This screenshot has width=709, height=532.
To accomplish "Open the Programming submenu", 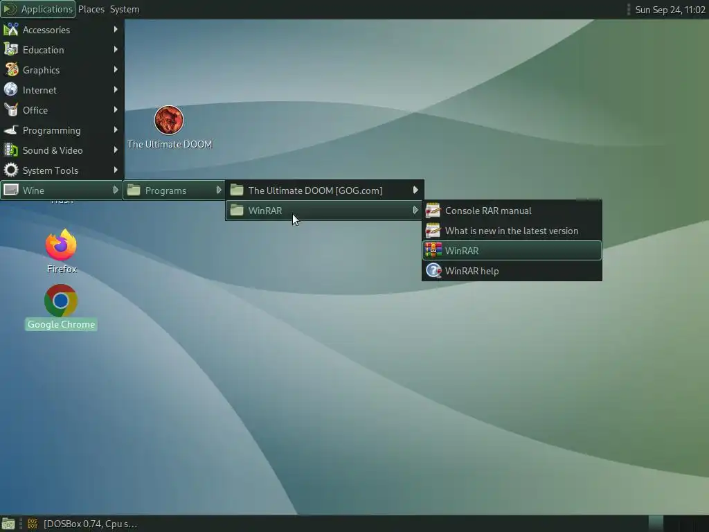I will [62, 130].
